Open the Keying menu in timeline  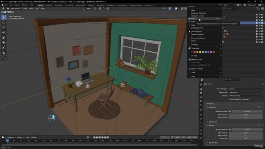20,137
